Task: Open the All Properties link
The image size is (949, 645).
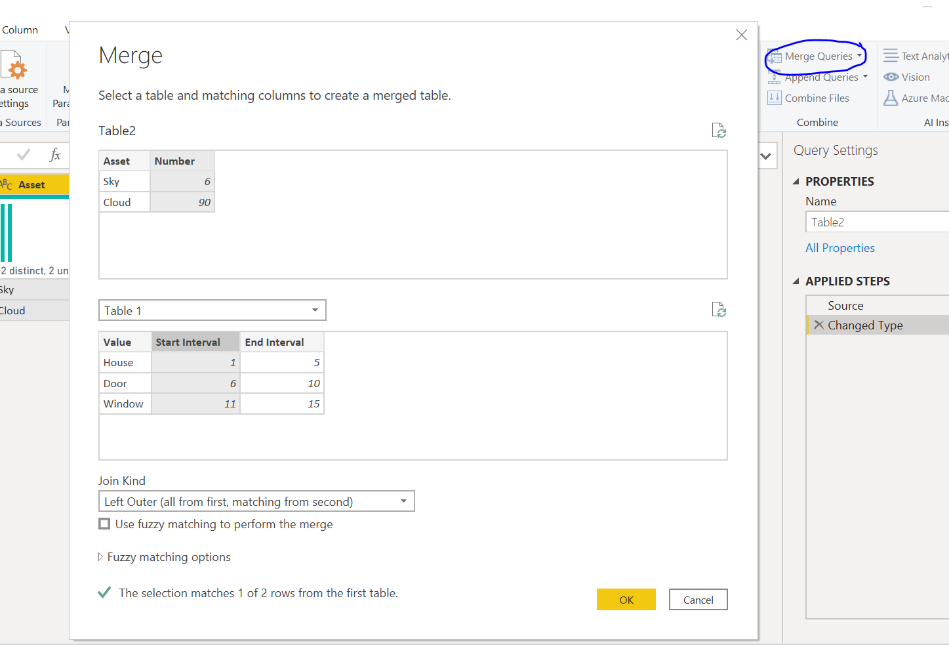Action: pyautogui.click(x=840, y=248)
